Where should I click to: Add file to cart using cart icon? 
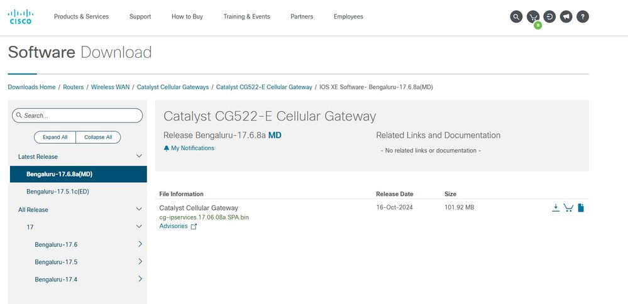click(568, 208)
